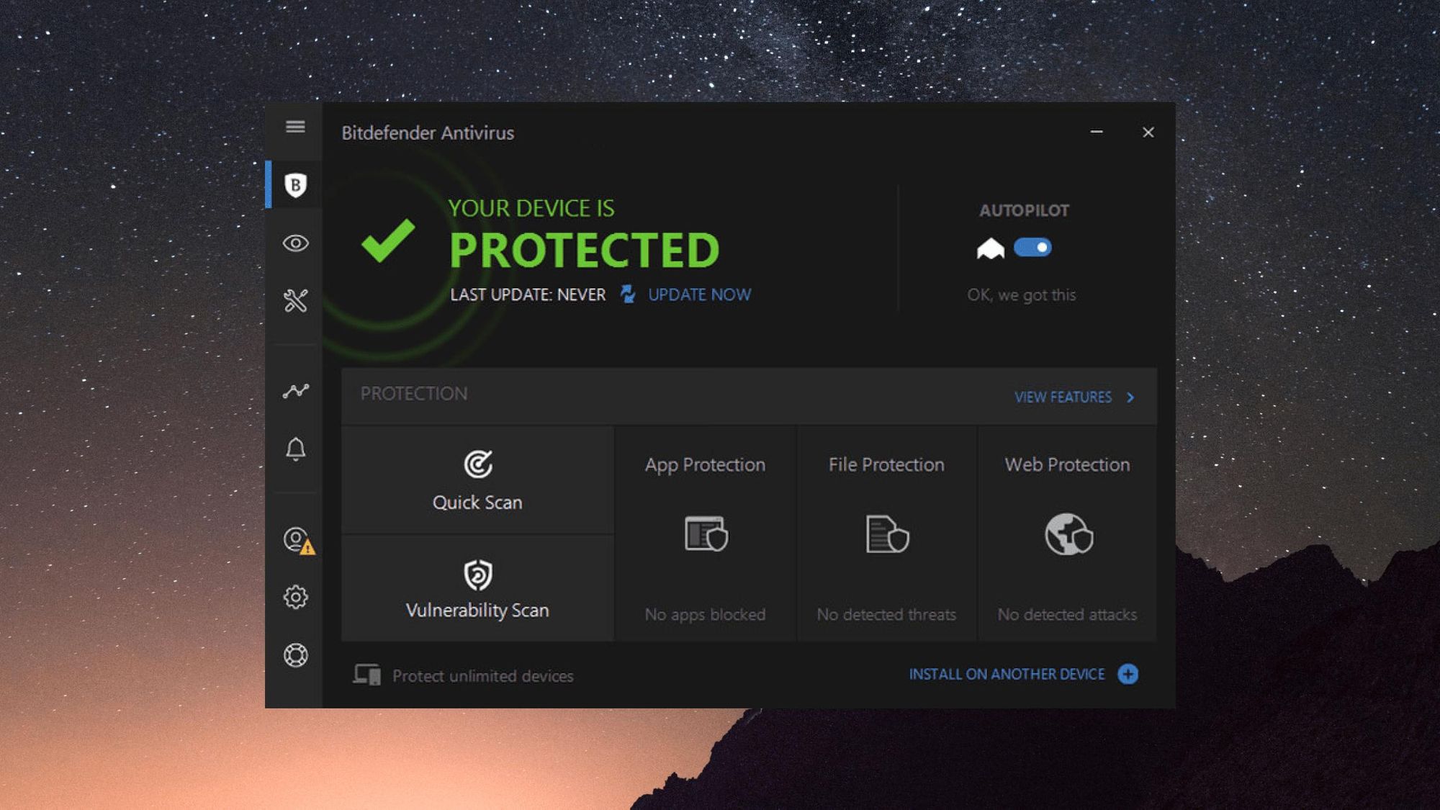Click the File Protection icon
This screenshot has height=810, width=1440.
click(886, 534)
